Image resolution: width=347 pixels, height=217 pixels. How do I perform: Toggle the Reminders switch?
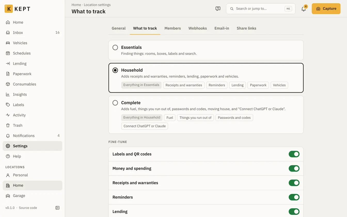[294, 197]
